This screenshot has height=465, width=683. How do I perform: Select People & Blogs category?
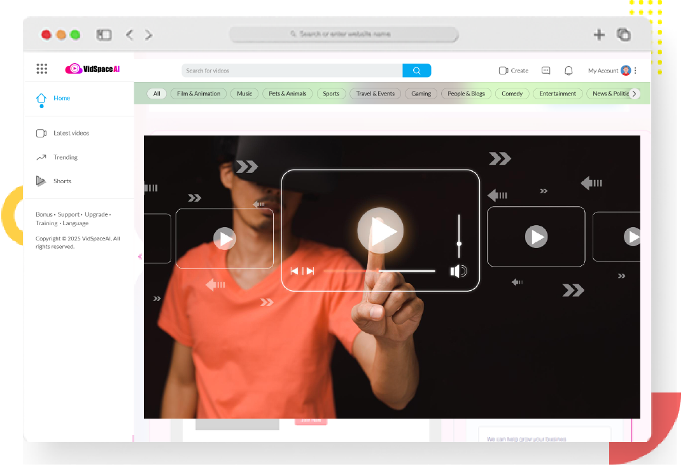[467, 94]
